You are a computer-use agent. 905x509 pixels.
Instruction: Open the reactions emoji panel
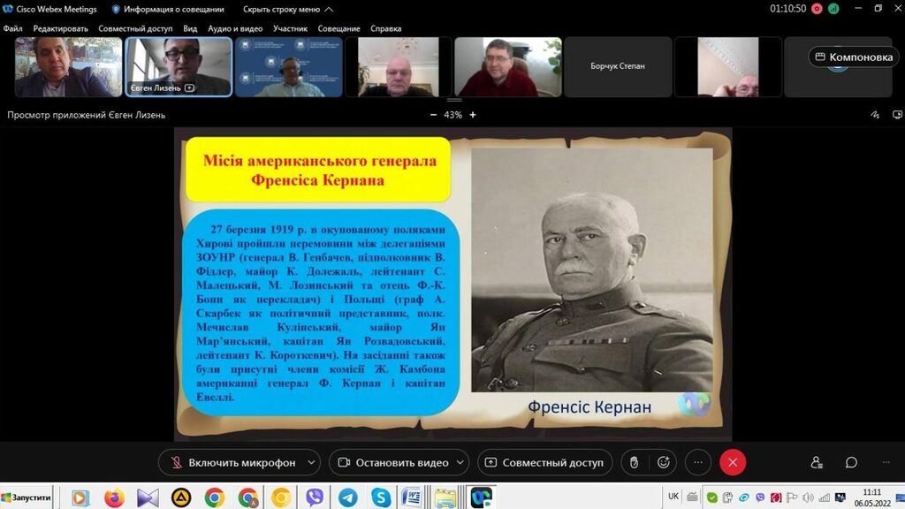tap(663, 462)
